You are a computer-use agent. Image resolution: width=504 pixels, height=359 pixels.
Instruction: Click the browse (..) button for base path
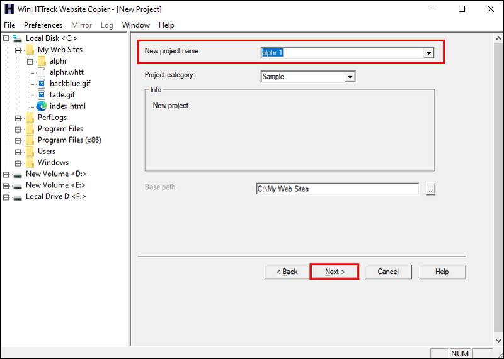430,189
